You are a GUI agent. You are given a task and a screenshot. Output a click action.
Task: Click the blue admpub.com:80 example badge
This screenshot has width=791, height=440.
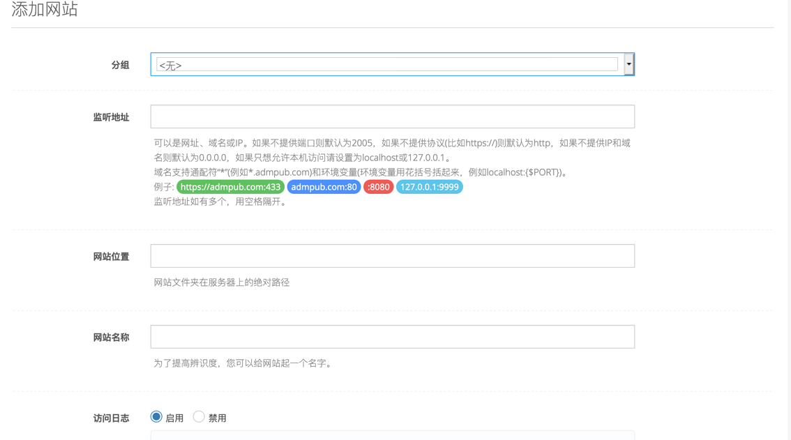[324, 187]
